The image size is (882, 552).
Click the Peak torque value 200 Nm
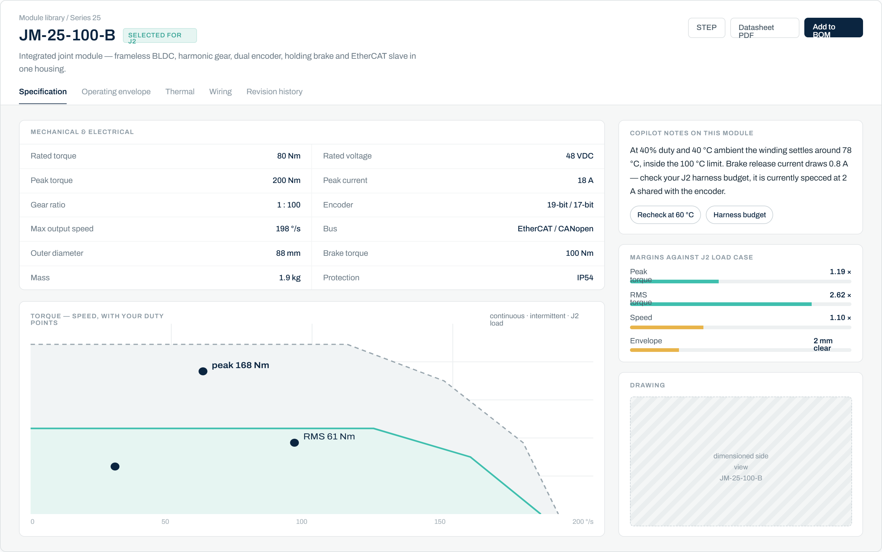[286, 180]
